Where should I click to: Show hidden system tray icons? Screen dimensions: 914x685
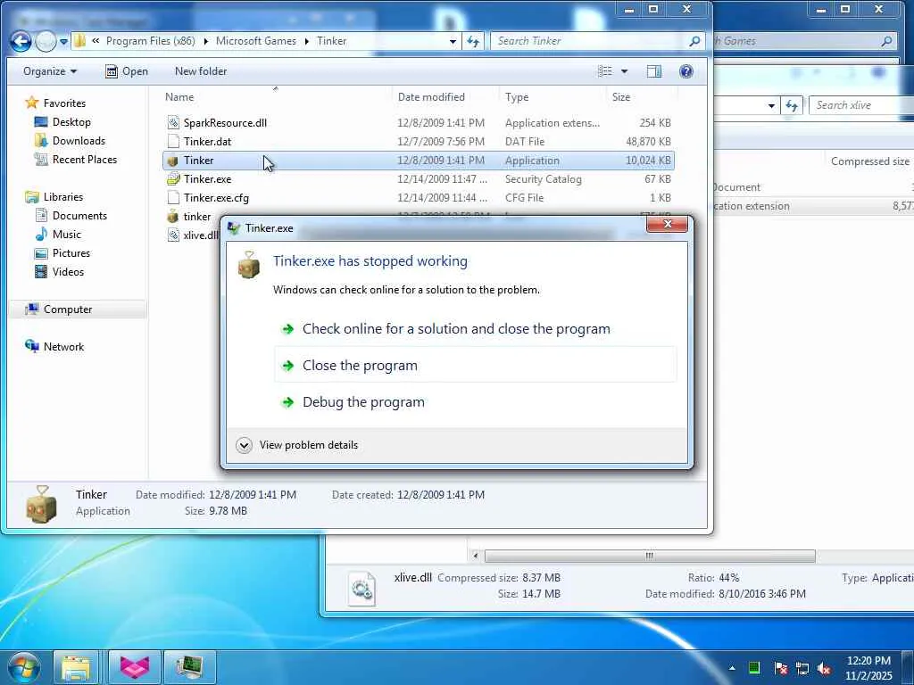[x=732, y=668]
